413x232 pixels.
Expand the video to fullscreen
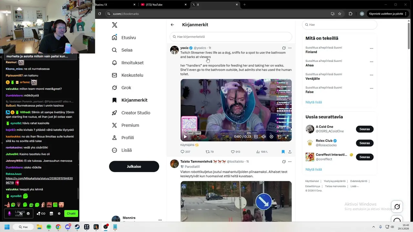tap(287, 137)
